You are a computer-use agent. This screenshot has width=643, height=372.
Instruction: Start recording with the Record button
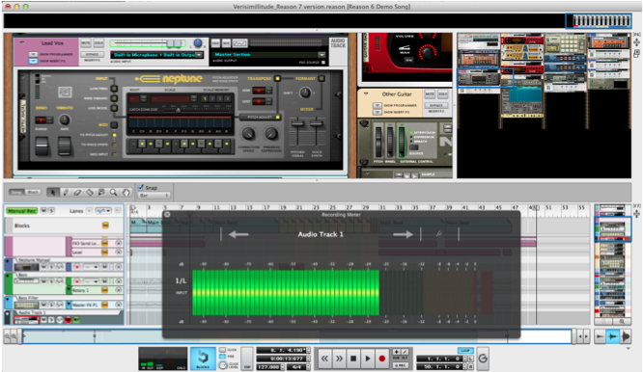(x=382, y=359)
